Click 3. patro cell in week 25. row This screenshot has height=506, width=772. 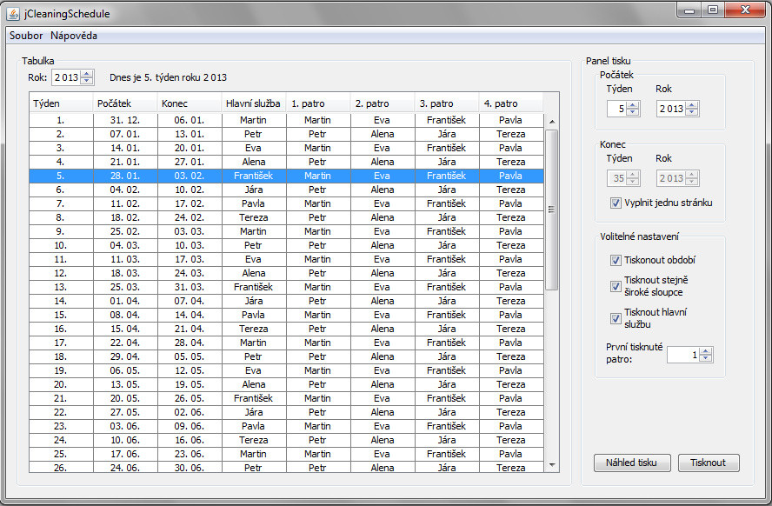coord(447,454)
